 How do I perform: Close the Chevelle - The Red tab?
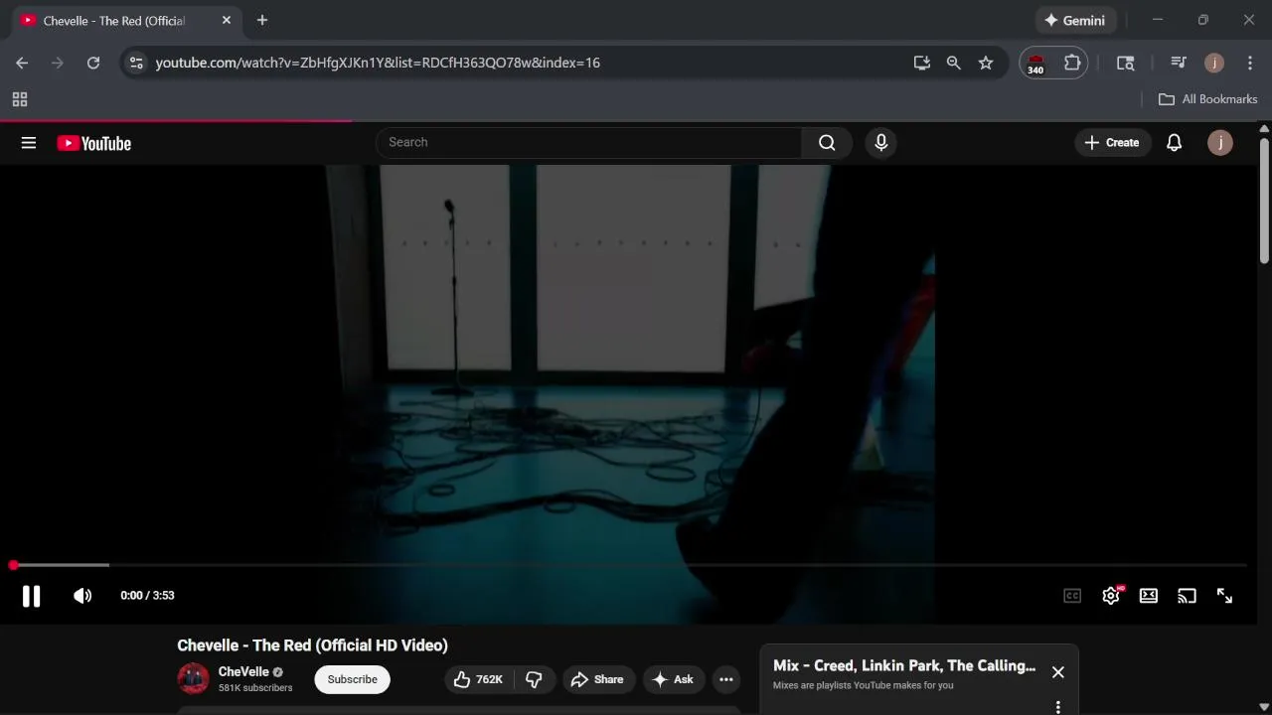tap(227, 20)
